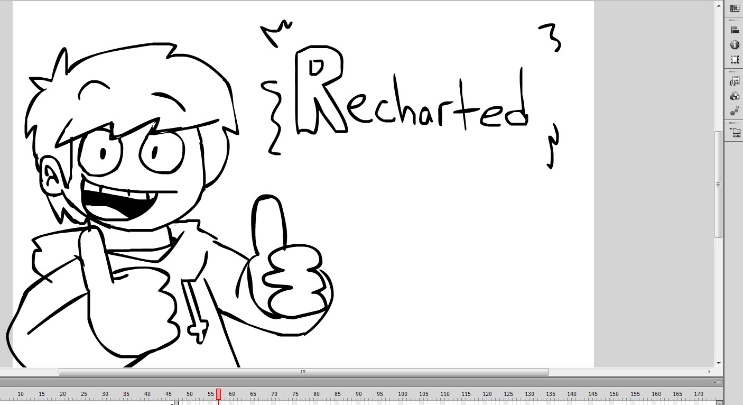Click the stage horizontal scrollbar thumb

click(303, 372)
